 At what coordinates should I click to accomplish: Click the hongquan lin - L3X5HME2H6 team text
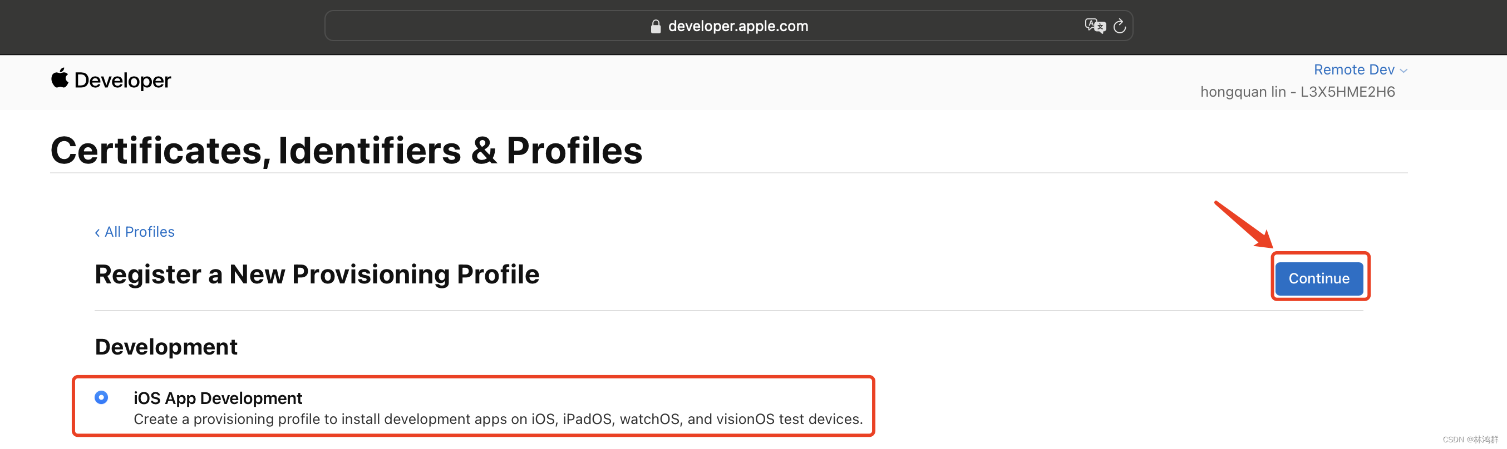tap(1297, 92)
